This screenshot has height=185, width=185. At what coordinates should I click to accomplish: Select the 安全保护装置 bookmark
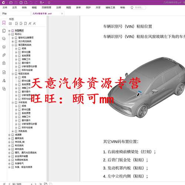pos(21,156)
